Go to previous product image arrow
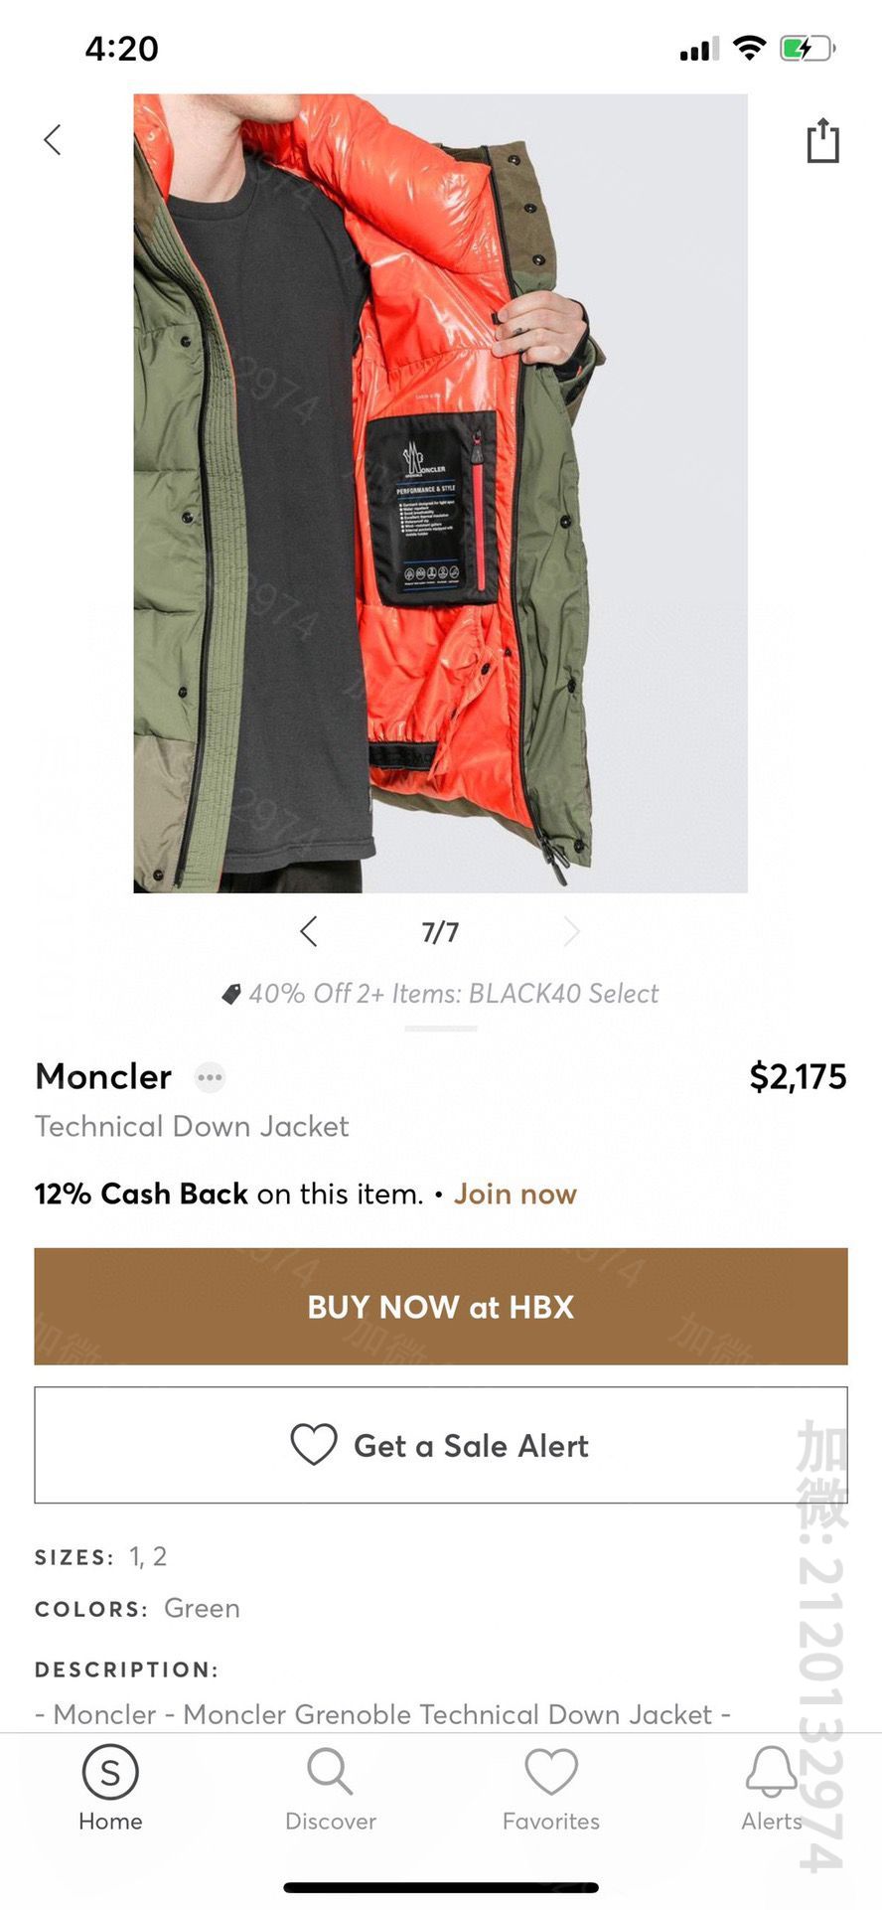 (x=309, y=931)
